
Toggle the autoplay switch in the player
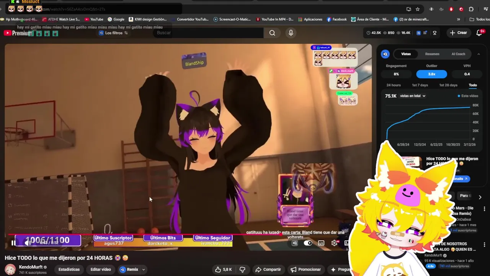pyautogui.click(x=308, y=243)
